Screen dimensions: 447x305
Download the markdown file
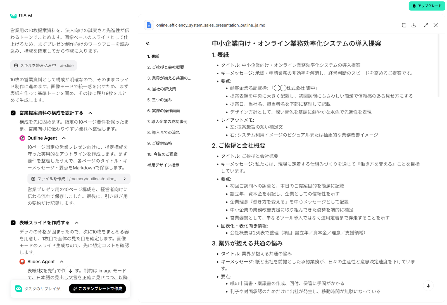click(414, 25)
